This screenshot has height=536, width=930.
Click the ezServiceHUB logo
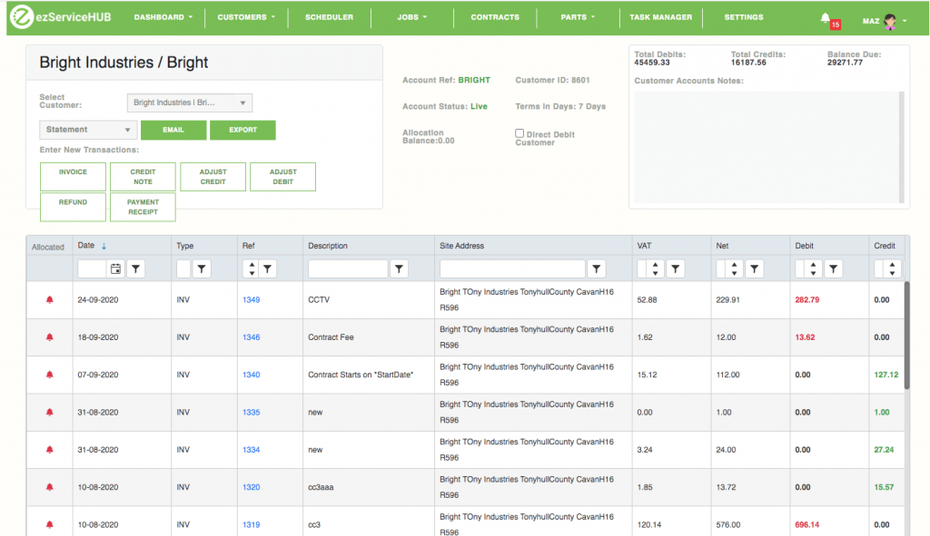(x=62, y=18)
